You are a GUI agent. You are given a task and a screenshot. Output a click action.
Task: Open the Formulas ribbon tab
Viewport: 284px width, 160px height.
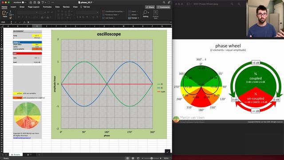[47, 7]
